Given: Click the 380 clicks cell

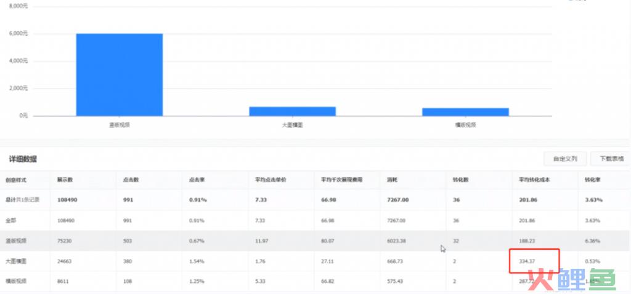Looking at the screenshot, I should coord(127,261).
